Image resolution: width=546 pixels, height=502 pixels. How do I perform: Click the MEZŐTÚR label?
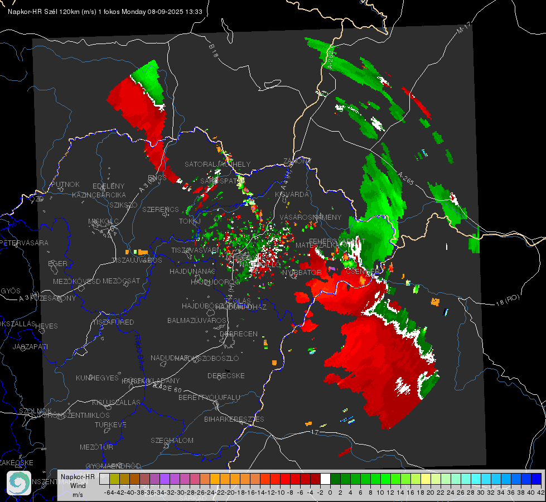(96, 447)
